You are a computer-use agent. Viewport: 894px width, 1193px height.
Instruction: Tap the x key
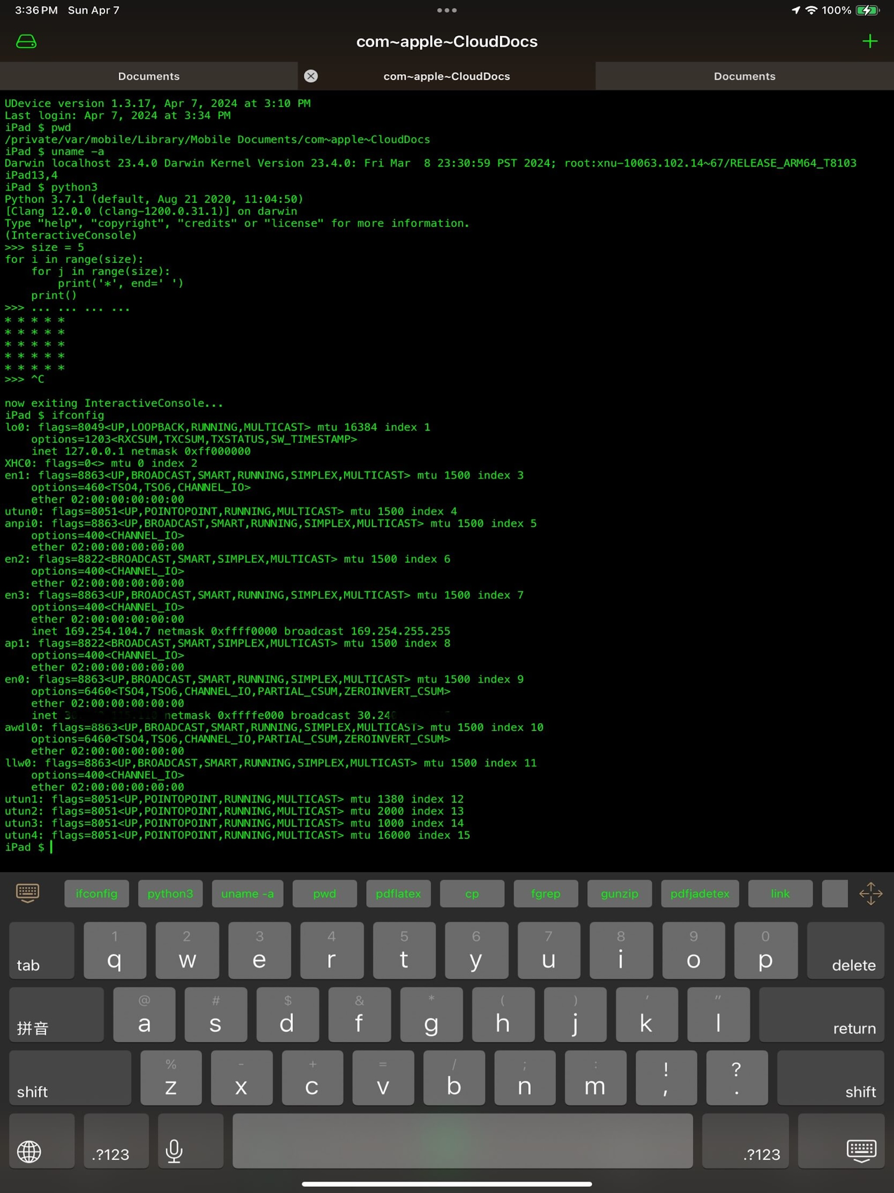(241, 1078)
